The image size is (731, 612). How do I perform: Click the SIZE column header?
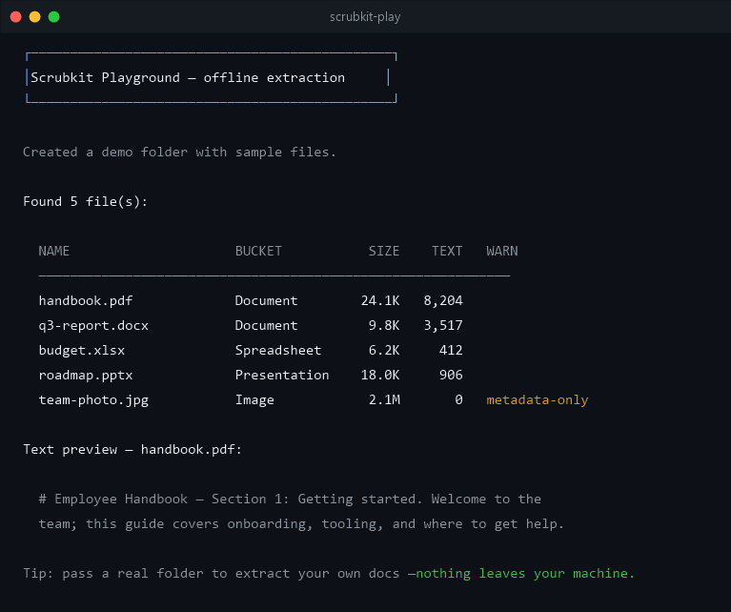[x=384, y=251]
